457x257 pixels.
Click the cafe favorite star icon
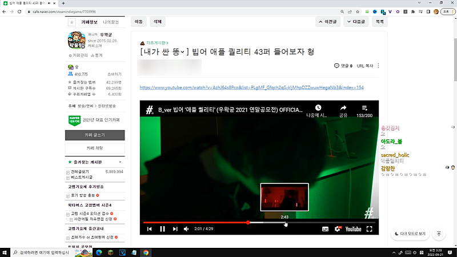coord(72,22)
